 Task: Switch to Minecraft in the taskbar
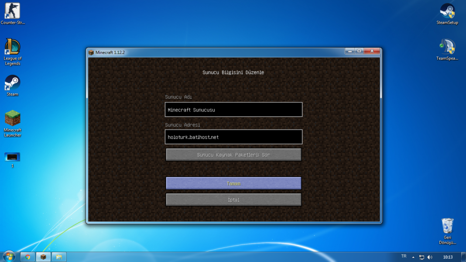pyautogui.click(x=43, y=257)
